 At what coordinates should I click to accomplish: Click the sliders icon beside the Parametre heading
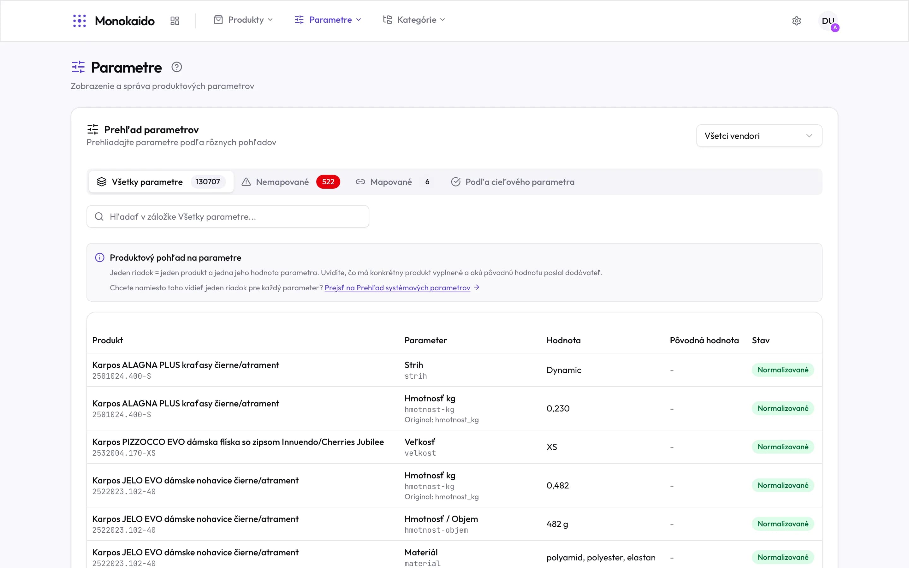[x=78, y=67]
